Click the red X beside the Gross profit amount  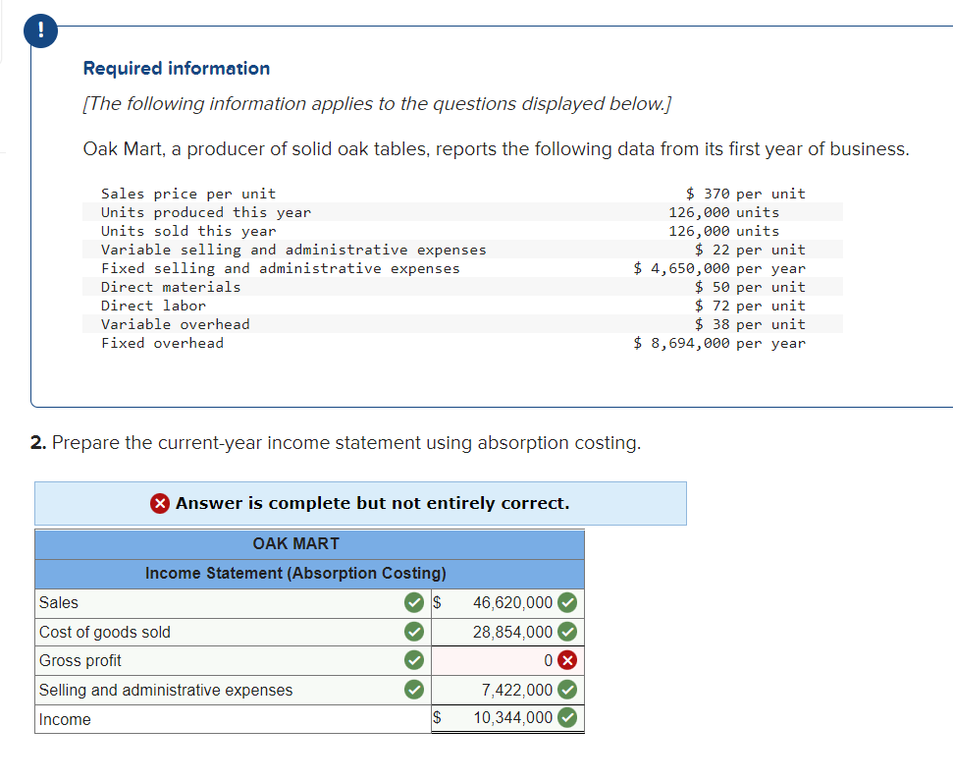(566, 660)
